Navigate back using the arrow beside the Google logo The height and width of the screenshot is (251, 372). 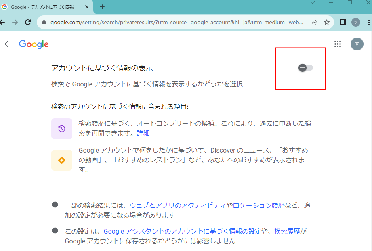point(7,44)
